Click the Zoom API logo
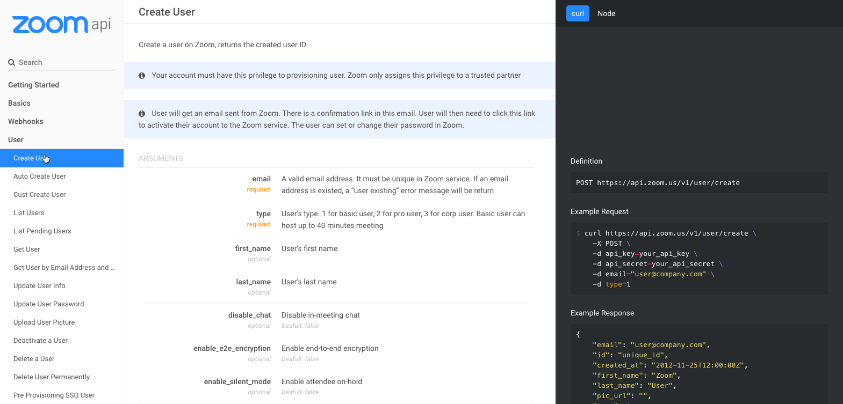This screenshot has width=843, height=404. 61,24
